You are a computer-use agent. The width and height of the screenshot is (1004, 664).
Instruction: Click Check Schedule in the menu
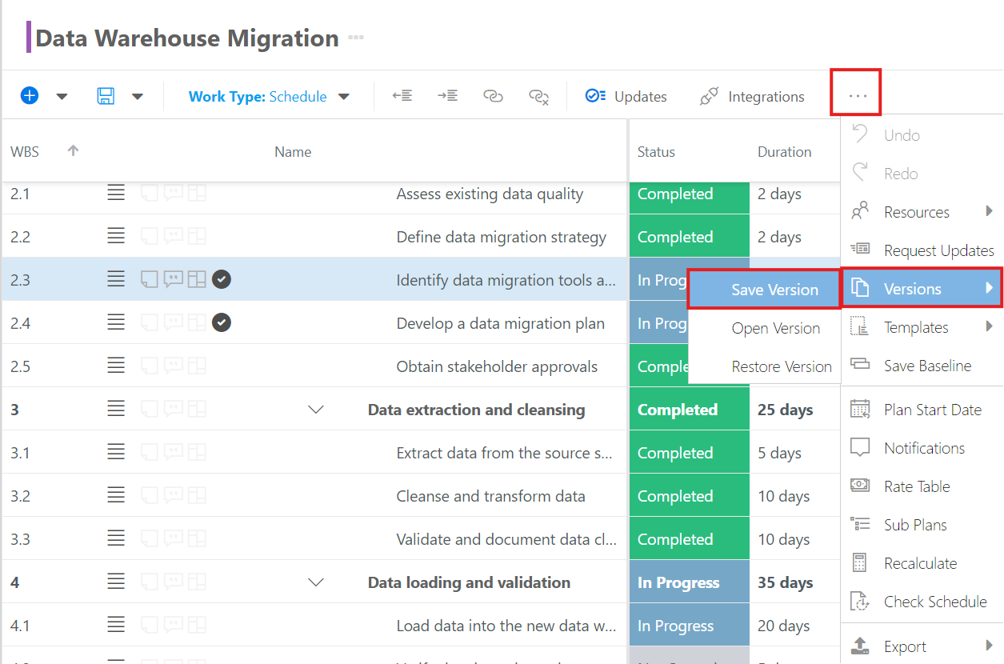[922, 602]
